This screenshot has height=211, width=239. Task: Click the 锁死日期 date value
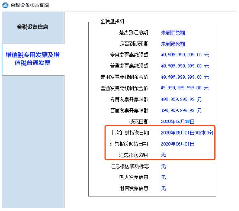point(178,121)
